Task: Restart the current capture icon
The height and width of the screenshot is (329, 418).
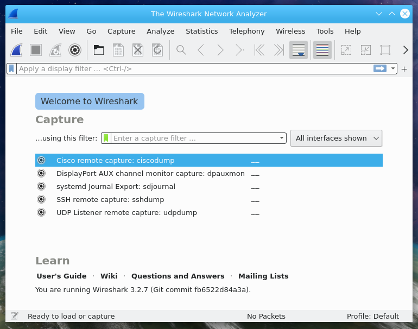Action: [x=55, y=50]
